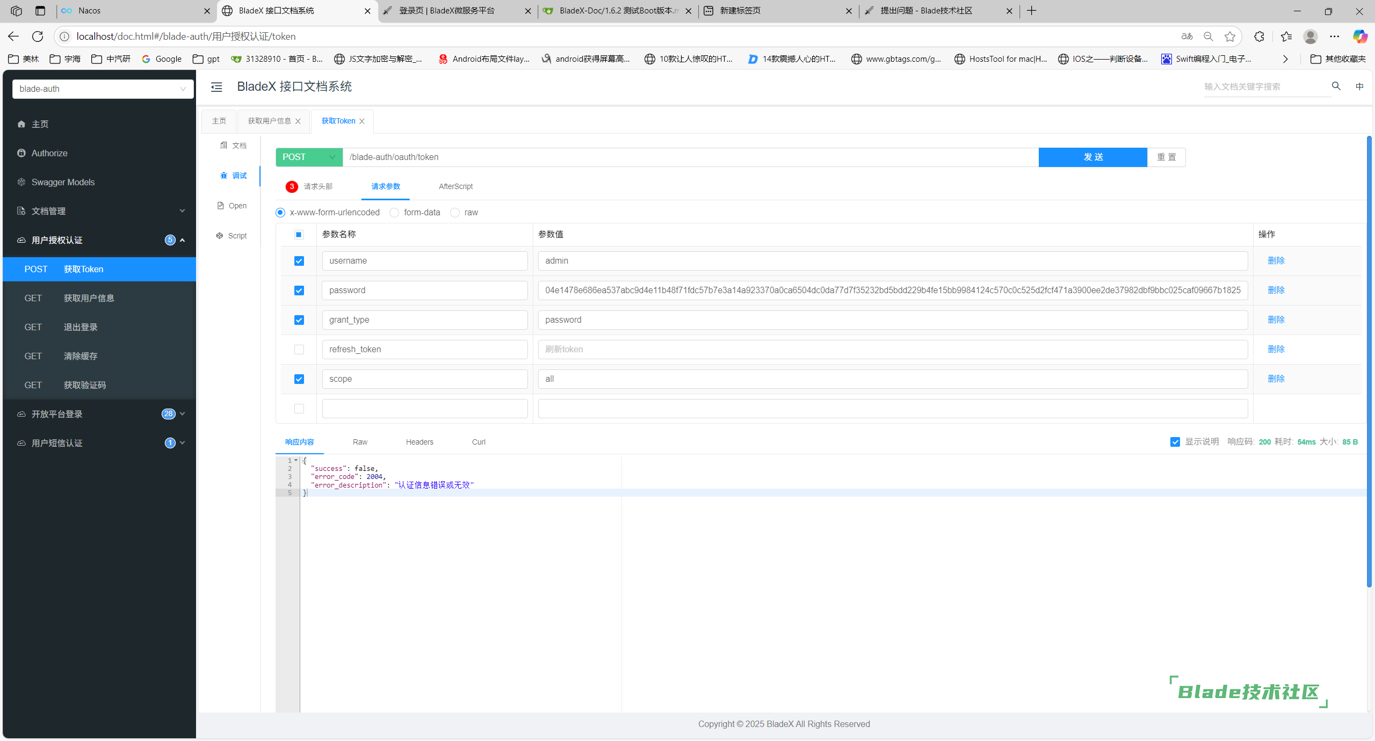This screenshot has height=741, width=1375.
Task: Open the blade-auth service dropdown
Action: (103, 89)
